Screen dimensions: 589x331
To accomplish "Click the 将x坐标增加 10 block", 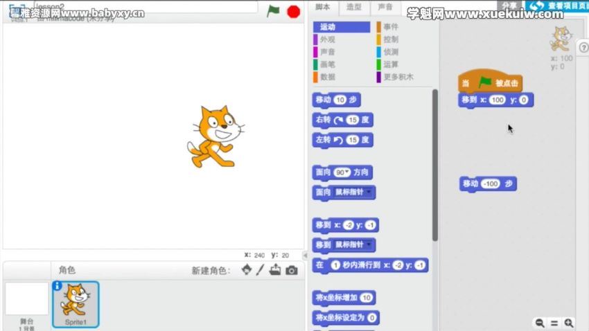I will (344, 298).
